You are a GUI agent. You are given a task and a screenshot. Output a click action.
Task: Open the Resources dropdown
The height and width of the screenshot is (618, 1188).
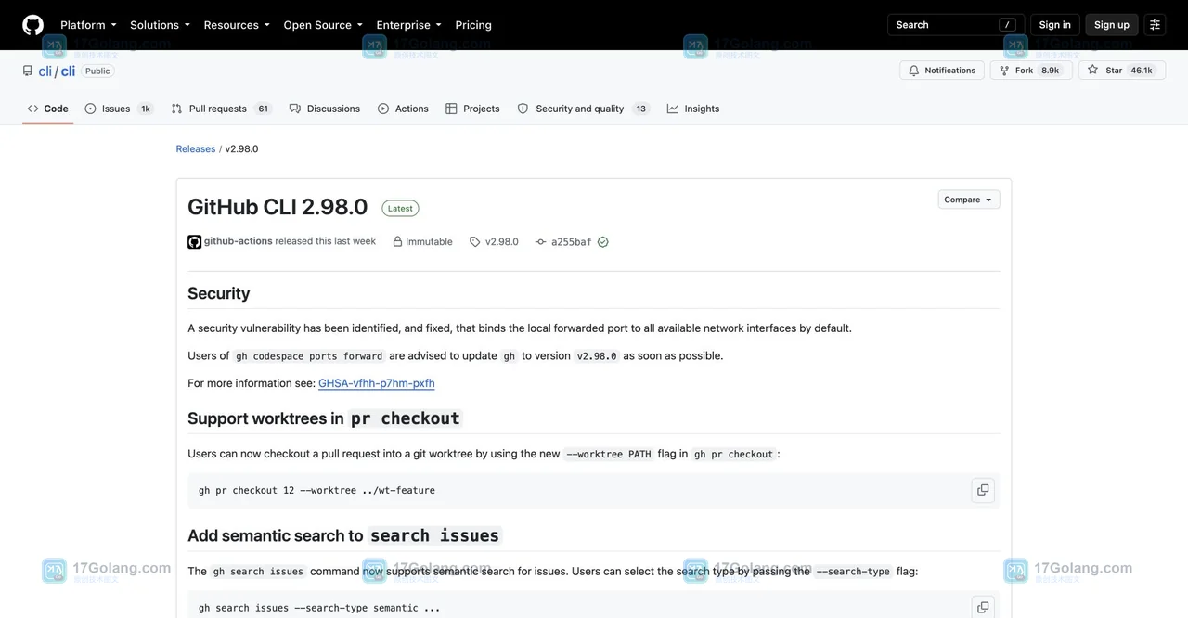pyautogui.click(x=237, y=25)
